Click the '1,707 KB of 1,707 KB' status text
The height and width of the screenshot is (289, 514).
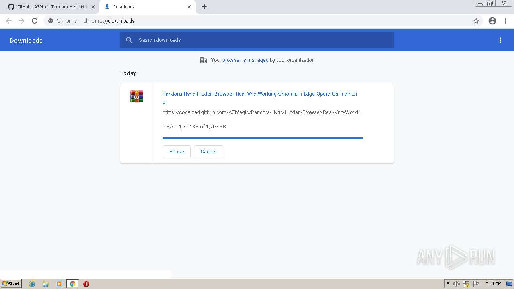[202, 127]
